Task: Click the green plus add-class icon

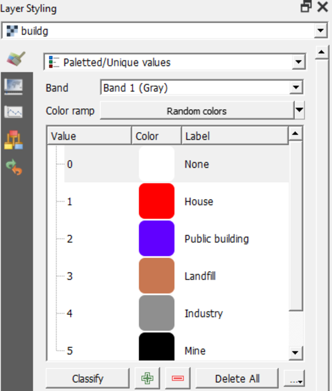Action: pyautogui.click(x=147, y=378)
